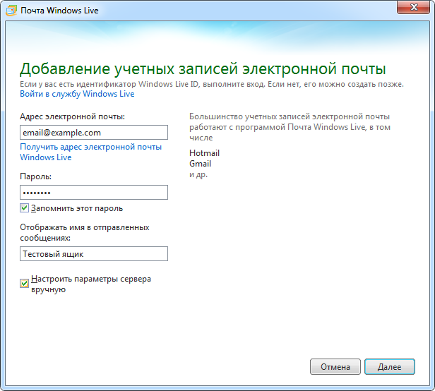Focus the email address field with email@example.com
This screenshot has width=435, height=391.
click(x=94, y=133)
